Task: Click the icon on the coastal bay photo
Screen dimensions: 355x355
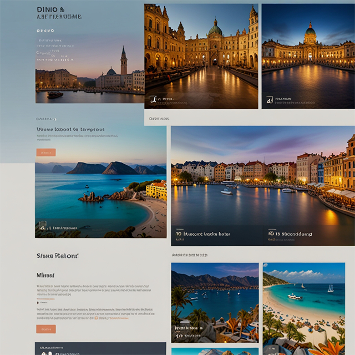Action: (x=43, y=226)
